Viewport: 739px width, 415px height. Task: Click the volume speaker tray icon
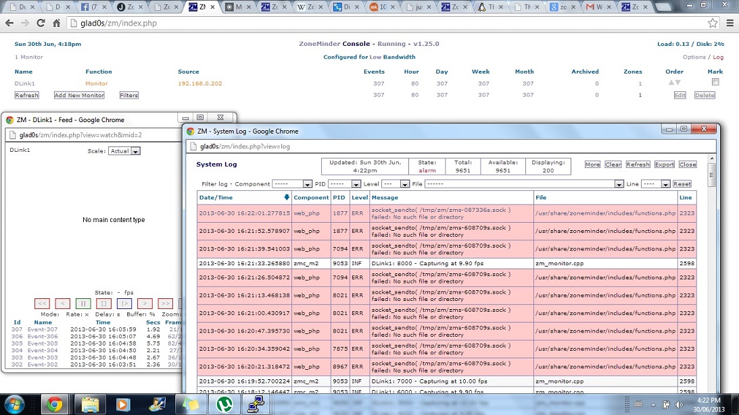pos(679,405)
